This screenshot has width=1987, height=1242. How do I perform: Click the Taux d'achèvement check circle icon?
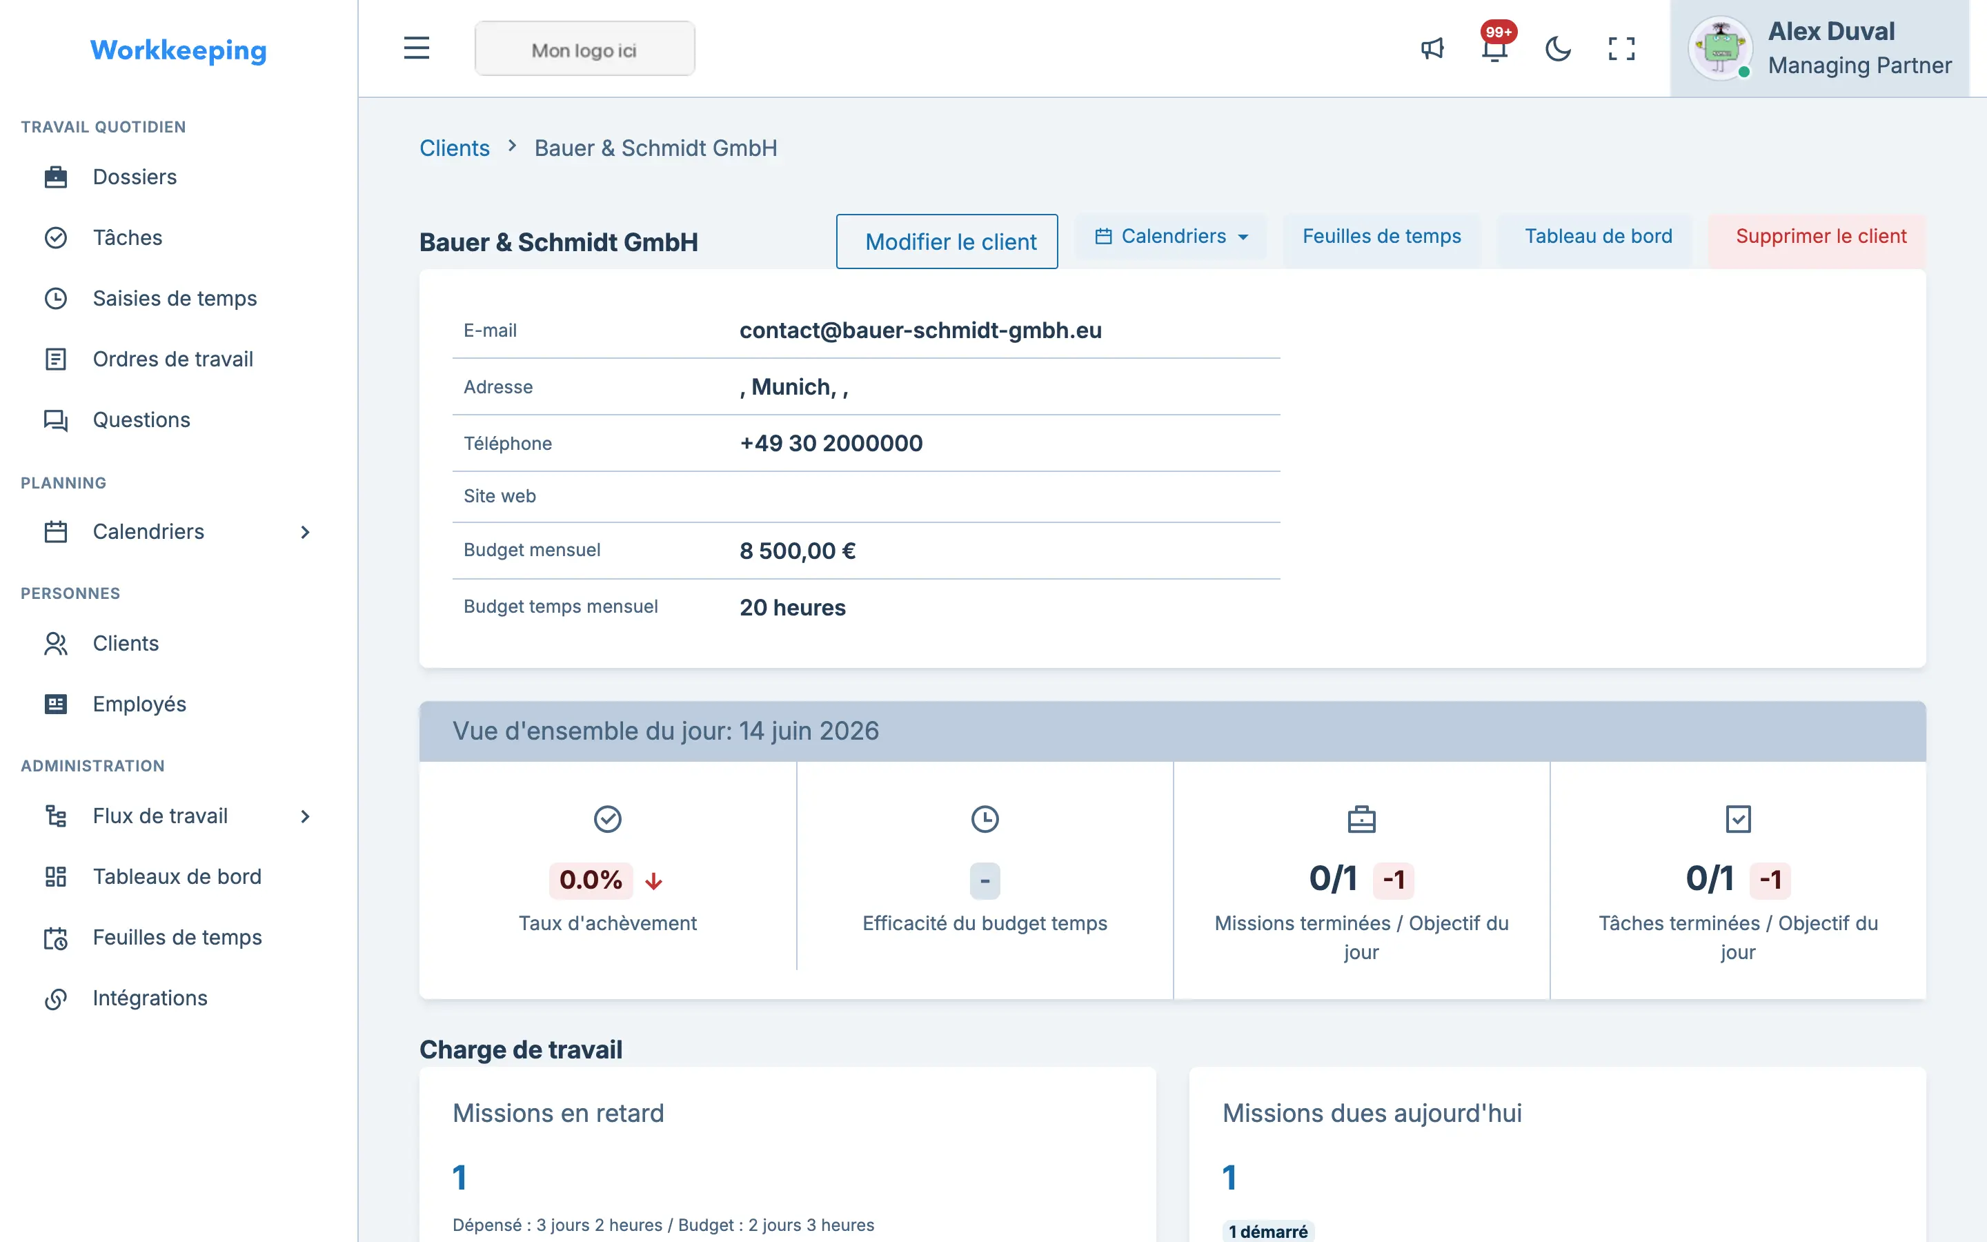tap(608, 819)
